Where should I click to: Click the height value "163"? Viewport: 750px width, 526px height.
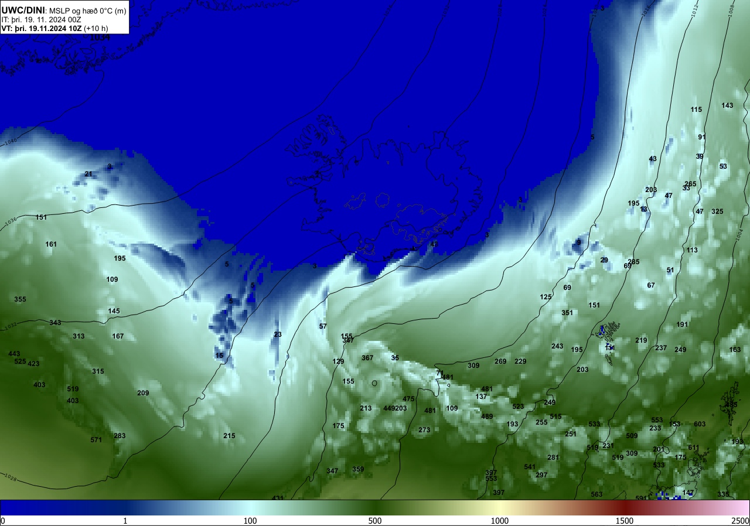tap(735, 350)
